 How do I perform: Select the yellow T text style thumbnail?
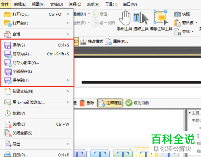point(146,153)
